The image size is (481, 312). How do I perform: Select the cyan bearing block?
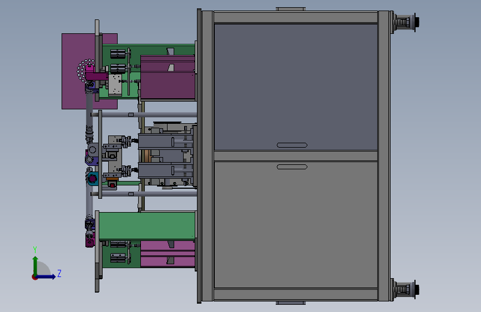click(x=93, y=179)
